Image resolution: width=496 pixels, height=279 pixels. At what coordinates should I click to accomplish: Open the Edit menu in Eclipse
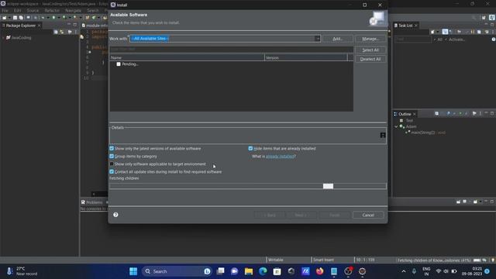pyautogui.click(x=17, y=10)
